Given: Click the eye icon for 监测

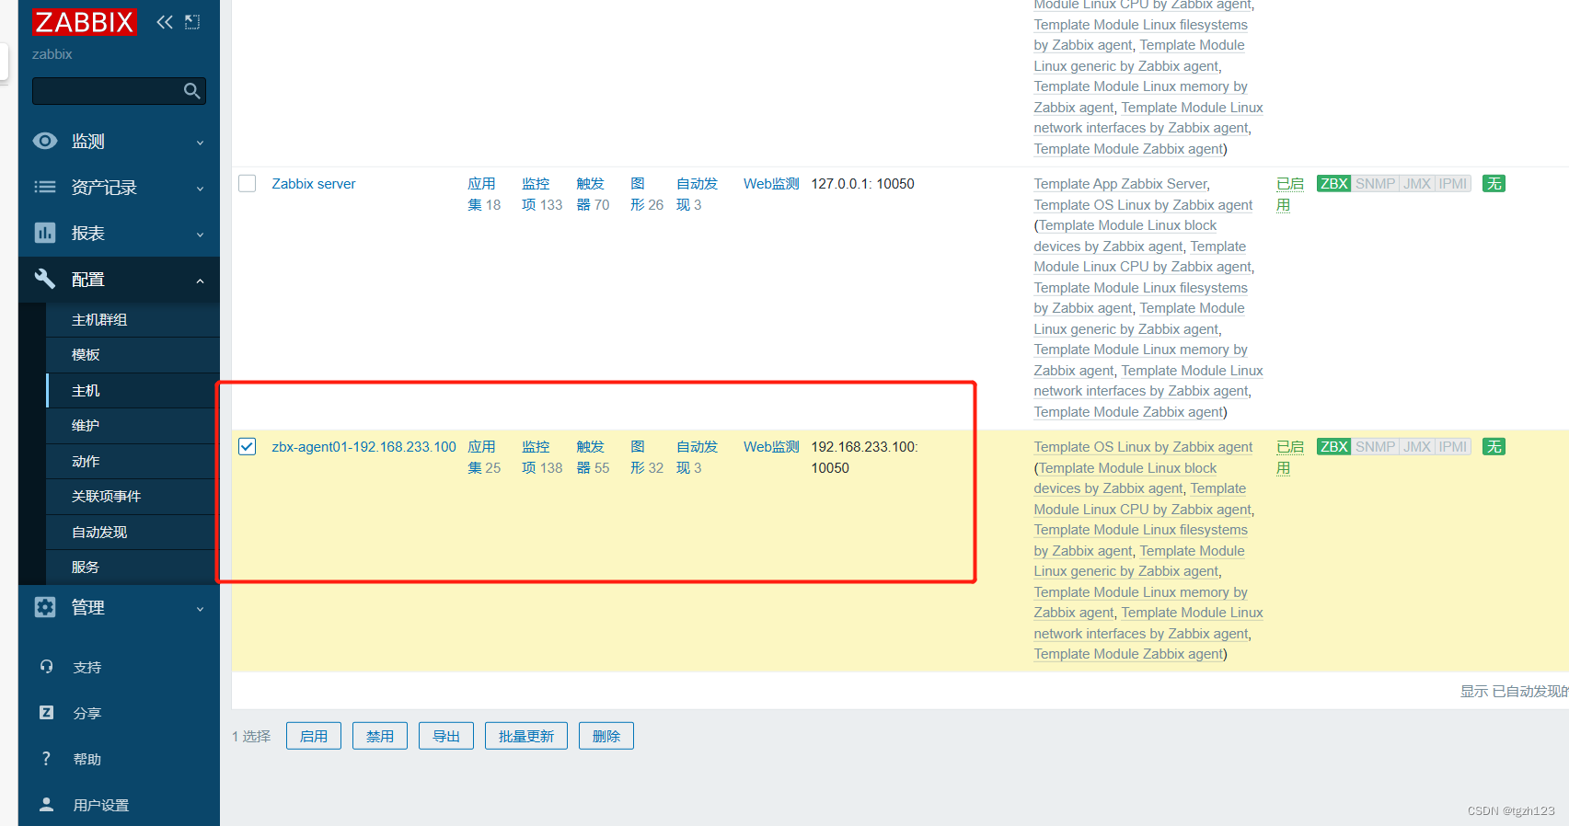Looking at the screenshot, I should 45,141.
